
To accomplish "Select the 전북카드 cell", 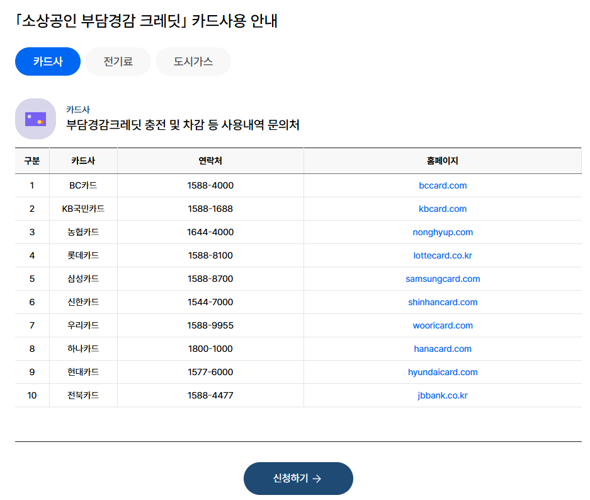I will [83, 395].
